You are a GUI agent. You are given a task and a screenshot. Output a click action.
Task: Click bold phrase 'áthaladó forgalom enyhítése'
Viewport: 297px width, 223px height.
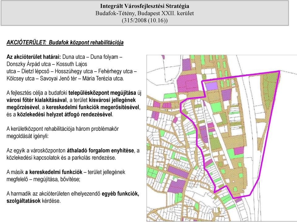100,151
